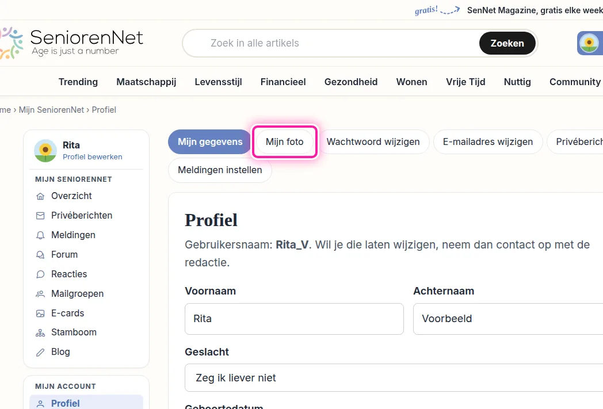Image resolution: width=603 pixels, height=409 pixels.
Task: Open Privéberichten in the sidebar
Action: point(82,216)
